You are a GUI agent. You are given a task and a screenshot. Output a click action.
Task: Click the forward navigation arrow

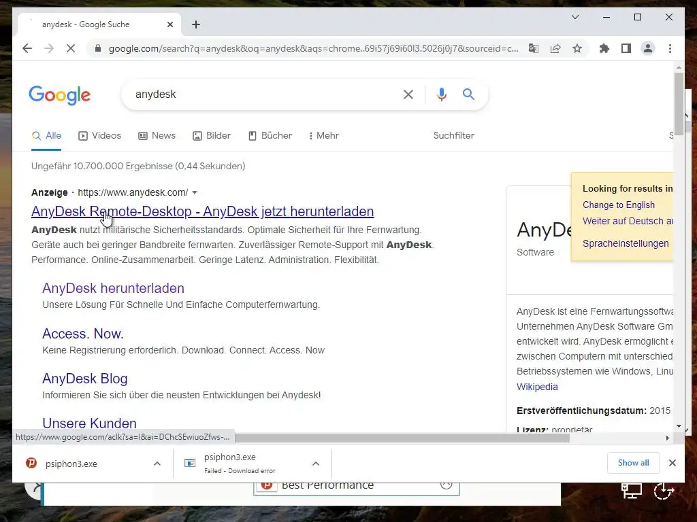point(49,48)
